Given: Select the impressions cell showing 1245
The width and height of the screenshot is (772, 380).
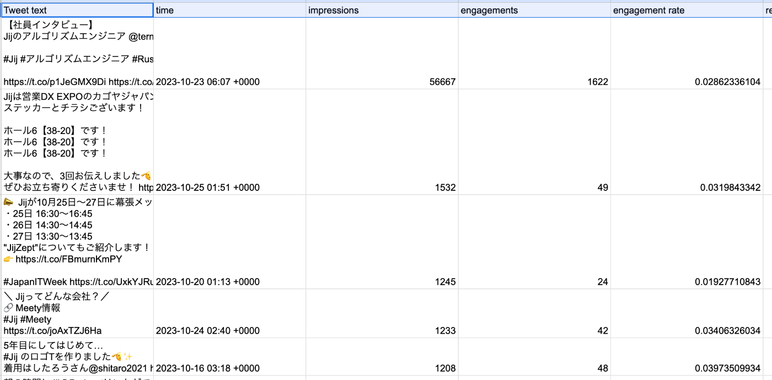Looking at the screenshot, I should 382,242.
